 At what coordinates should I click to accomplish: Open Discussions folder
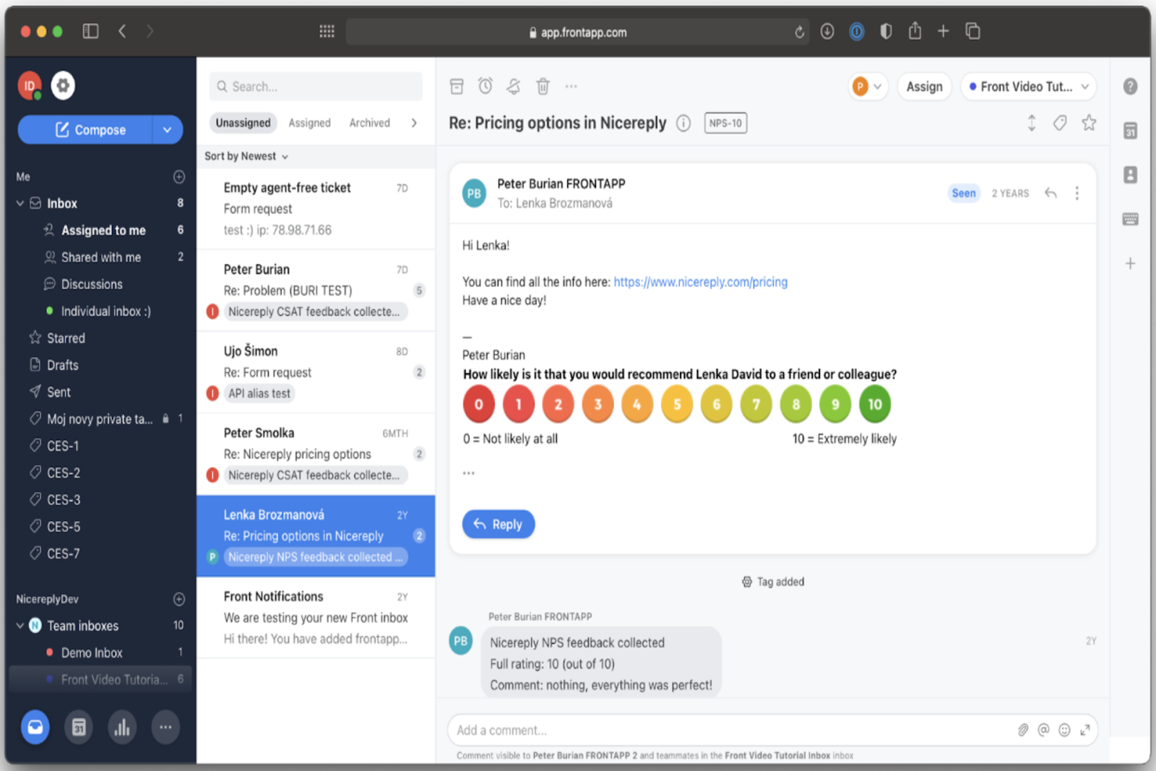tap(92, 284)
